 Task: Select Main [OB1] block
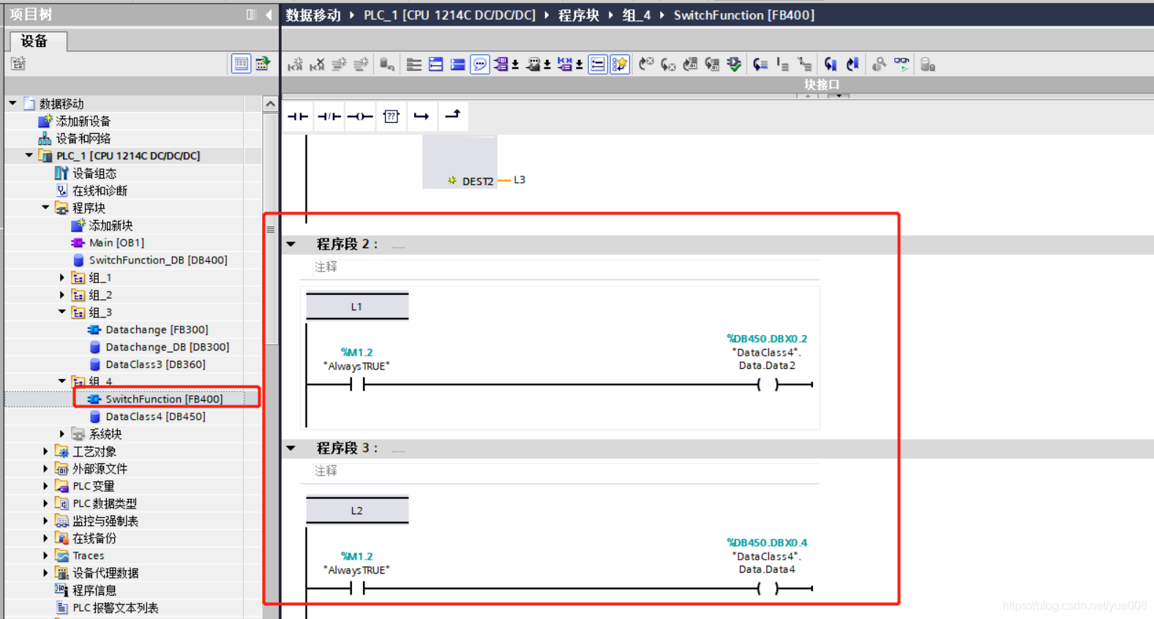click(x=116, y=243)
